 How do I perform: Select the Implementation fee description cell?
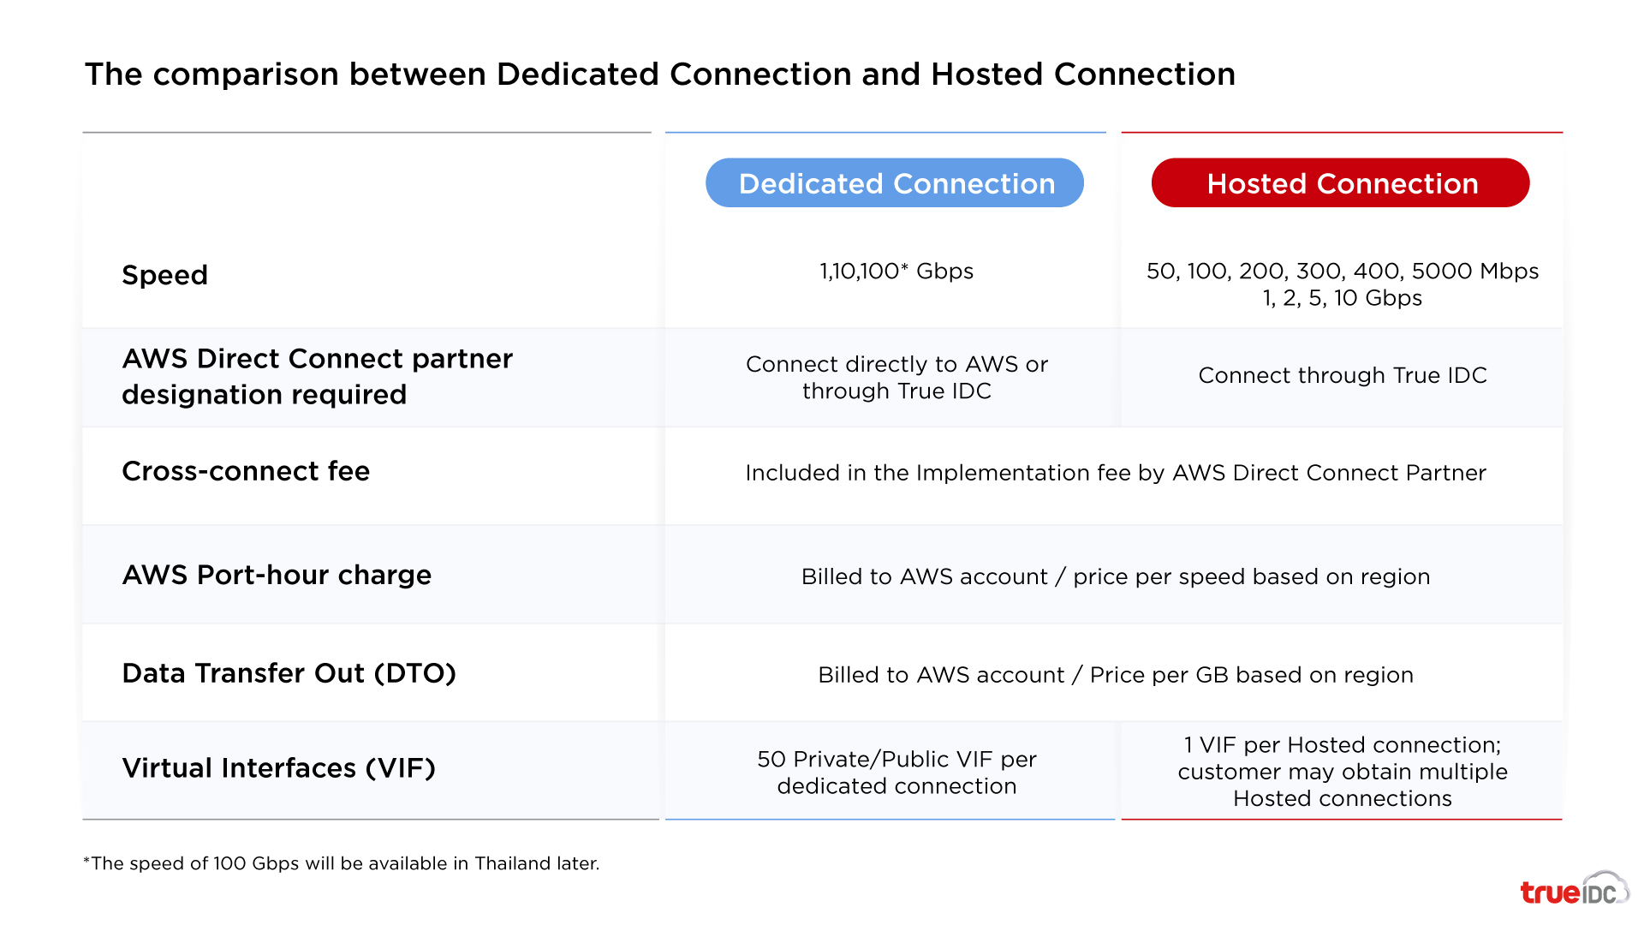(x=1115, y=473)
